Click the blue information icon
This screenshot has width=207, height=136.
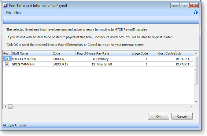click(x=196, y=12)
